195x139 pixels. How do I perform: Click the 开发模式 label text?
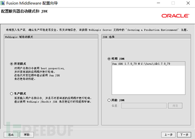coord(20,64)
